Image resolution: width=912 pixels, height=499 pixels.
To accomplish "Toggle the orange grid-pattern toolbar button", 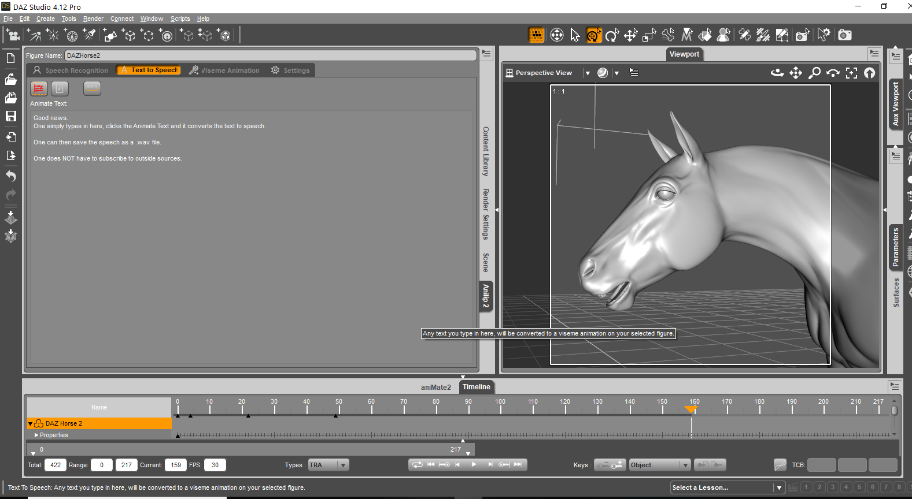I will click(536, 35).
